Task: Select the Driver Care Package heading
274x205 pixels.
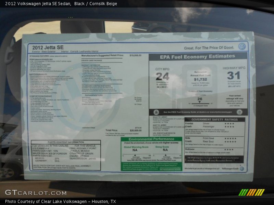Action: pyautogui.click(x=91, y=60)
